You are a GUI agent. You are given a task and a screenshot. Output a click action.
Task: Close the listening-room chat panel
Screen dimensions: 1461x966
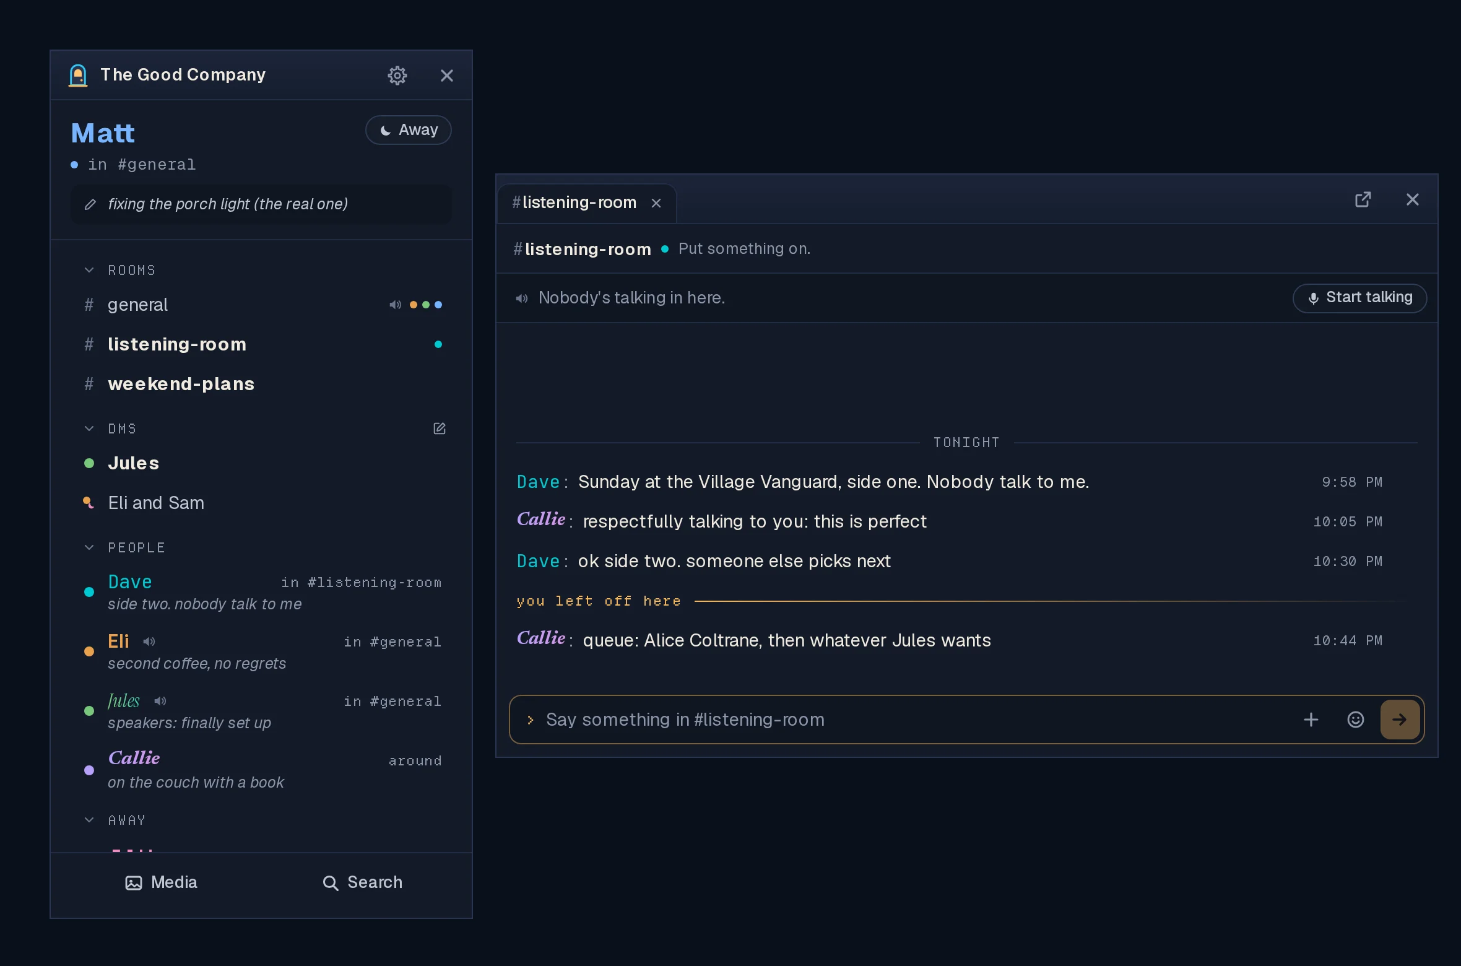click(1412, 199)
